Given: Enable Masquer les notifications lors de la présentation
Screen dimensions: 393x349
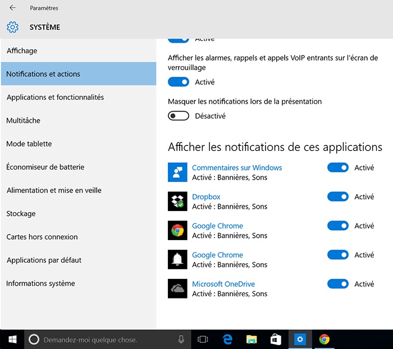Looking at the screenshot, I should [179, 116].
